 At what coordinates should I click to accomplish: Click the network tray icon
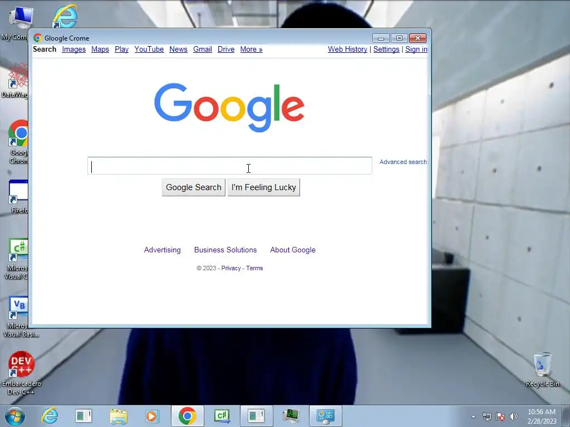pyautogui.click(x=487, y=416)
